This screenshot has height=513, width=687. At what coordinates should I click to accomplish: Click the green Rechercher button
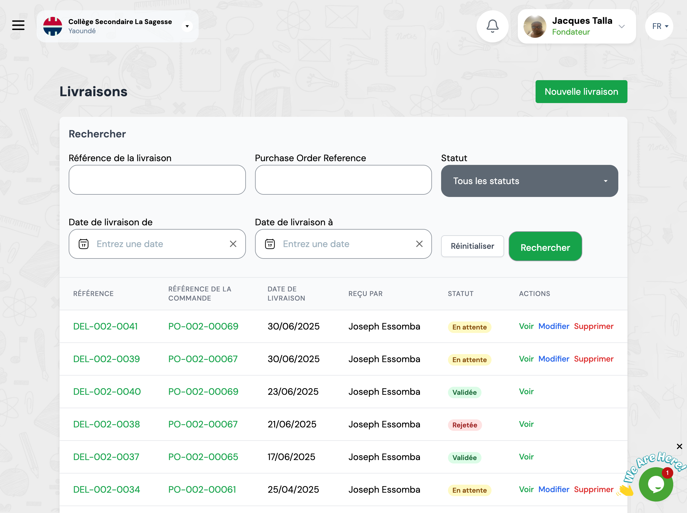pyautogui.click(x=545, y=247)
